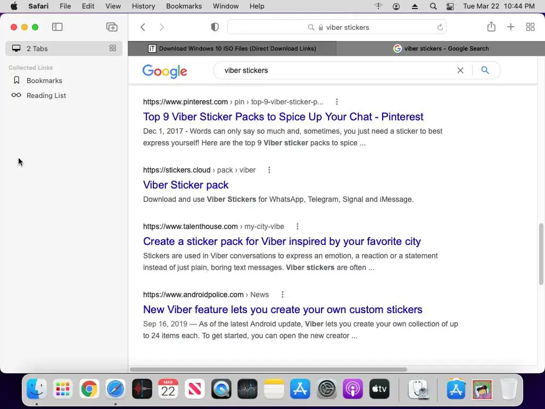Open New Viber feature custom stickers link
Screen dimensions: 545x409
click(x=283, y=309)
